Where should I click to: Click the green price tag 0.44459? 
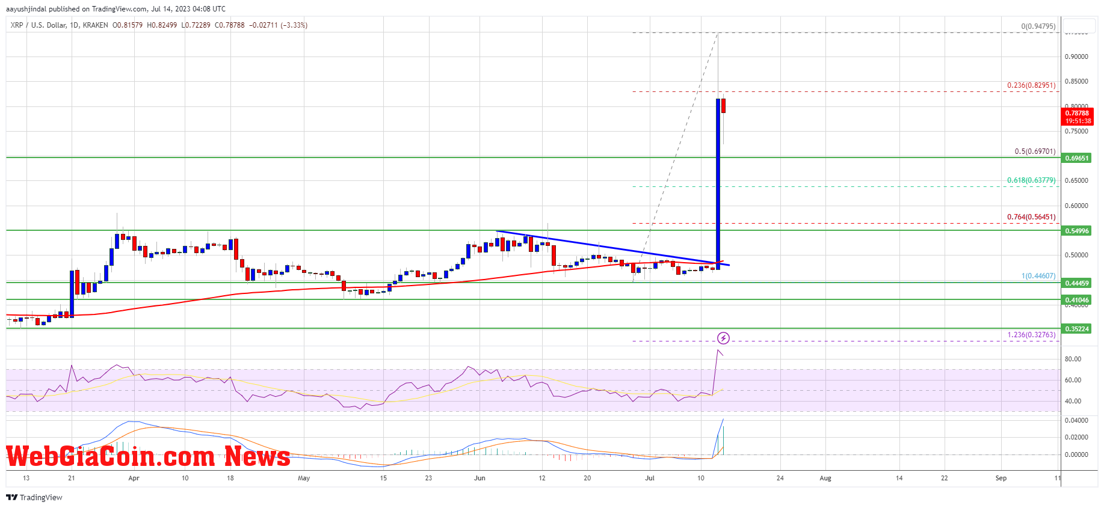1077,283
